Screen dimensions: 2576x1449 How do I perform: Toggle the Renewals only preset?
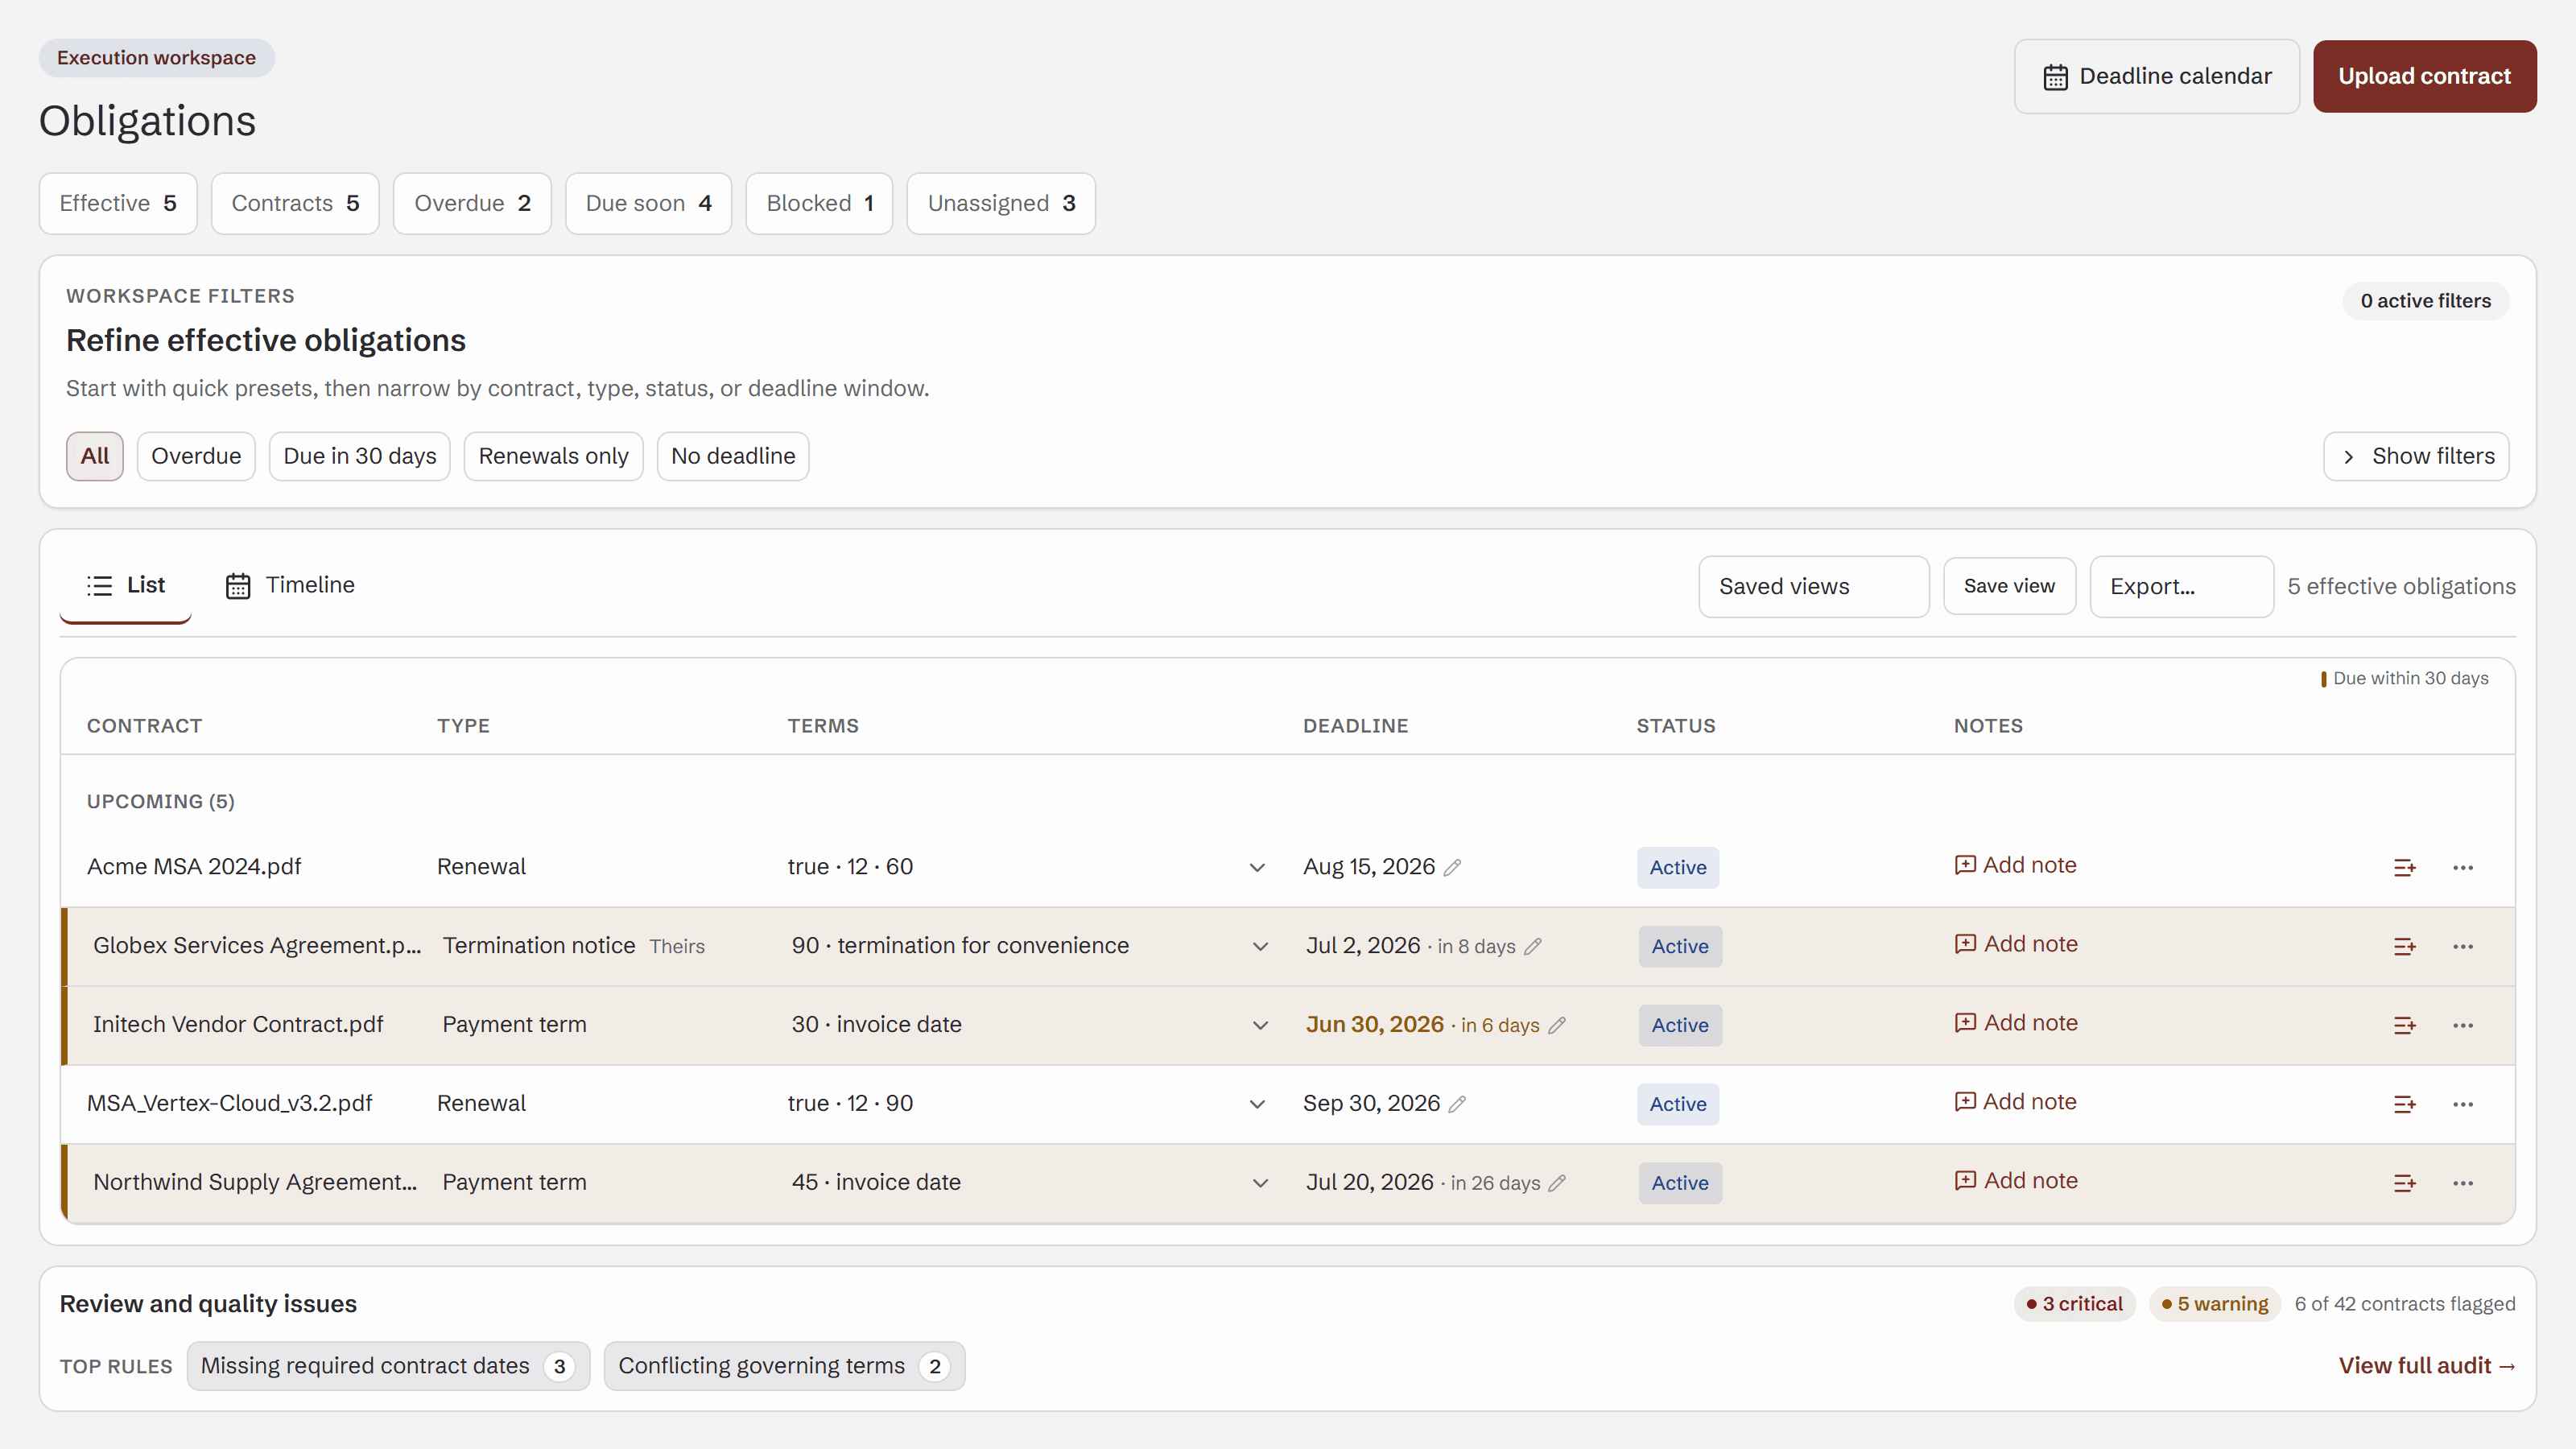[553, 456]
